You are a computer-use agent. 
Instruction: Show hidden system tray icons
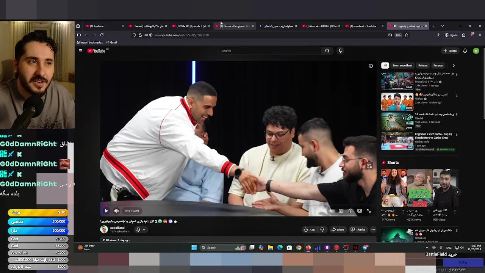click(427, 248)
